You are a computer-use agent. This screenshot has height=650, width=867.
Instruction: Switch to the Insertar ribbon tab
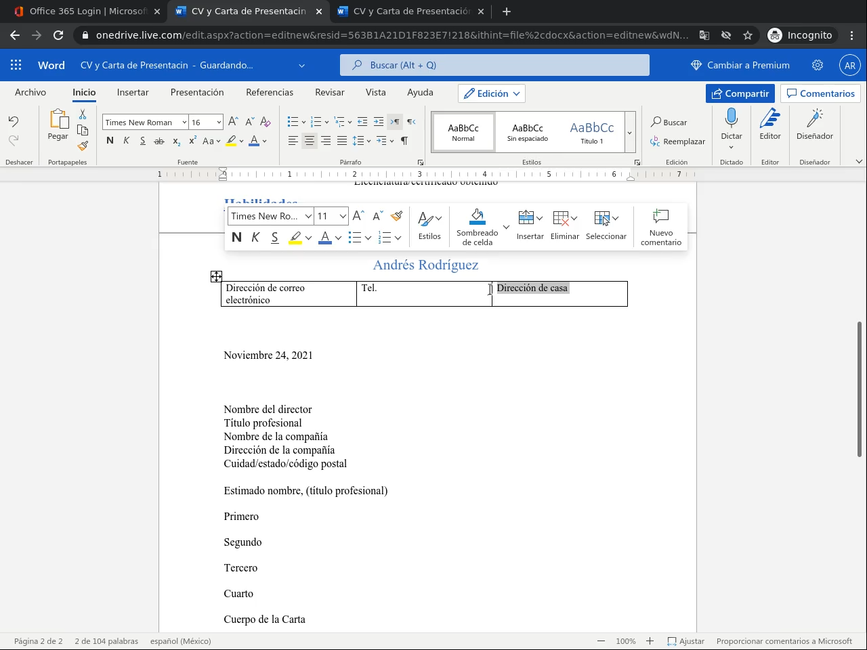pyautogui.click(x=133, y=93)
